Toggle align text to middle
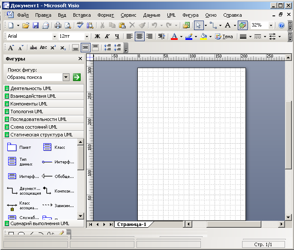Viewport: 294px width, 250px height. tap(85, 48)
